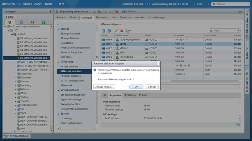Screen dimensions: 252x141
Task: Open the panel layout menu at the top right
Action: click(x=240, y=12)
